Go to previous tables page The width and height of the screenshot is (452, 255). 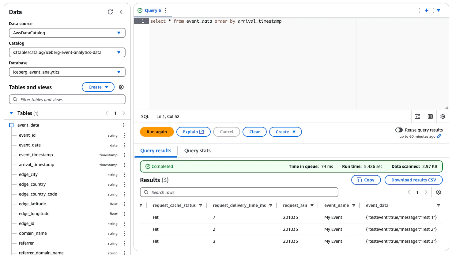[x=107, y=113]
